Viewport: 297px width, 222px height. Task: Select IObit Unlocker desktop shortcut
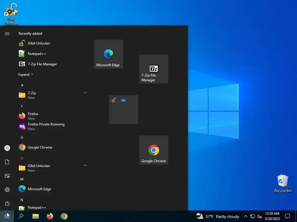click(11, 14)
